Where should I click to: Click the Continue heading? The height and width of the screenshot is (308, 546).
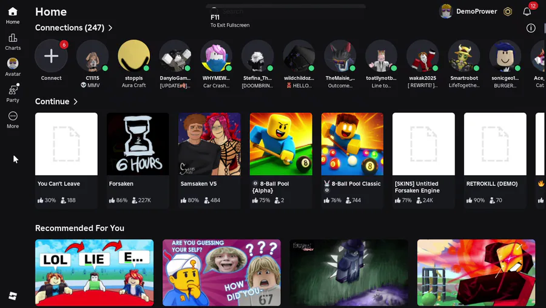pyautogui.click(x=52, y=102)
